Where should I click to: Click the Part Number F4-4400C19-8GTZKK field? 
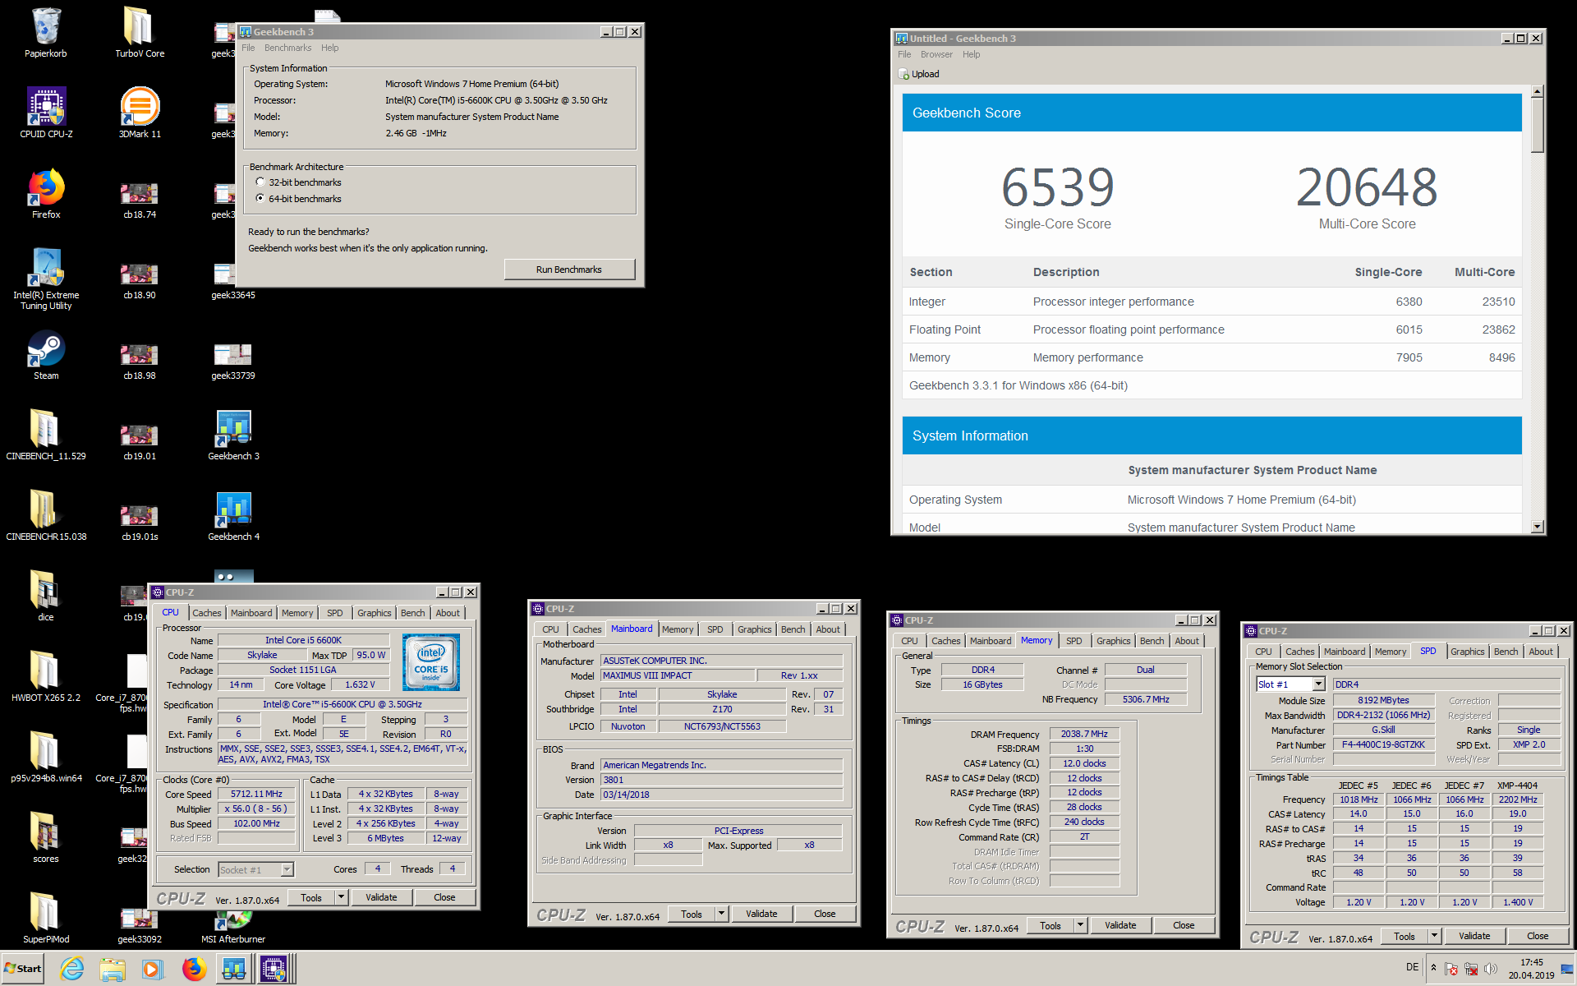(1383, 744)
